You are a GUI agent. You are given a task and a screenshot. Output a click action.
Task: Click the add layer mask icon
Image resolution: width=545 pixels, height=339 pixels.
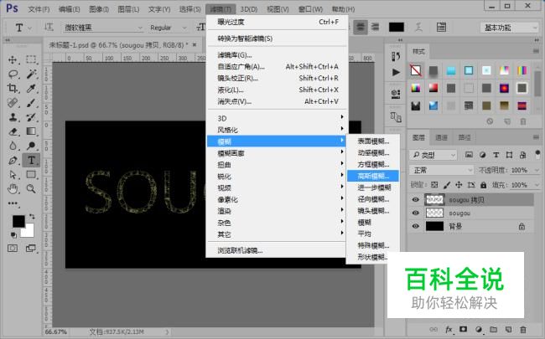464,329
